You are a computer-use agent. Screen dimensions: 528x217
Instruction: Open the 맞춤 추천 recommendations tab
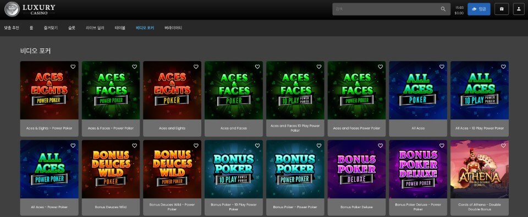[x=12, y=28]
